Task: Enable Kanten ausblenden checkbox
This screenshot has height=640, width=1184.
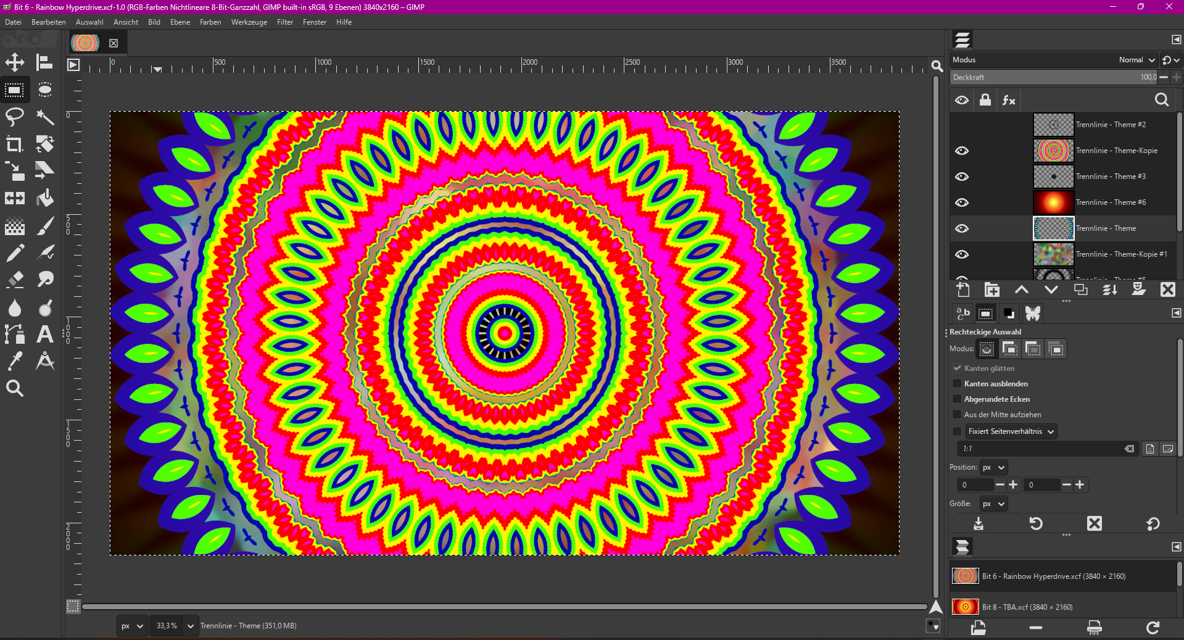Action: click(x=957, y=383)
